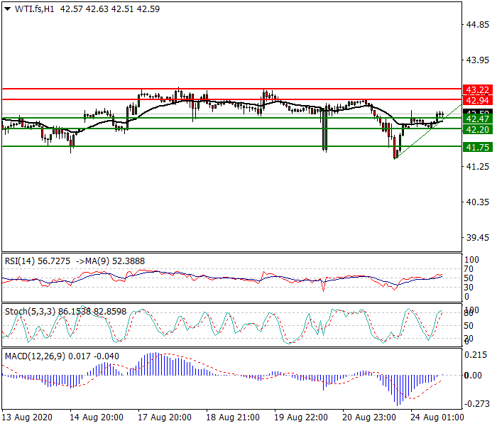Click the Stochastic 50 level axis label

click(x=469, y=326)
